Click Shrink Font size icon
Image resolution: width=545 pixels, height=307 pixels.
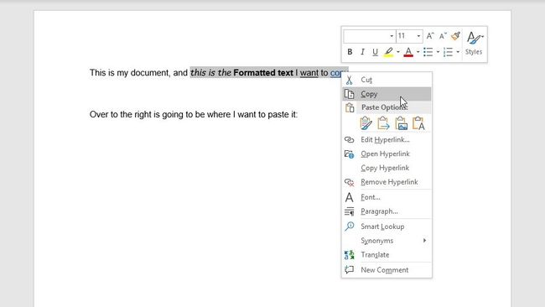[x=443, y=36]
